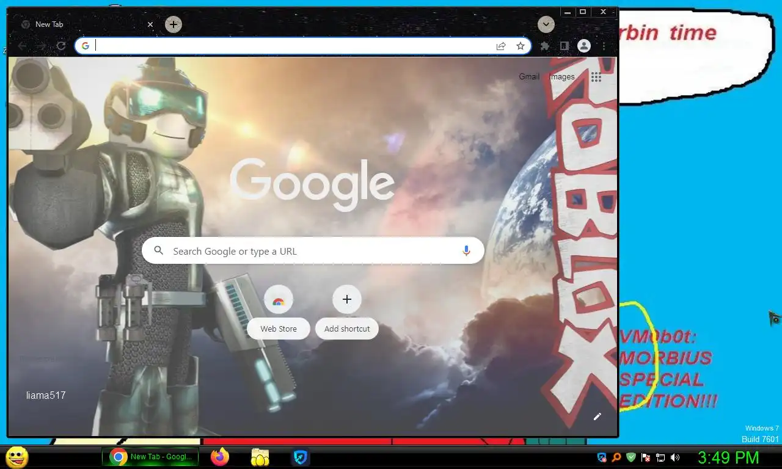Open the Chrome profile avatar
This screenshot has width=782, height=469.
coord(584,46)
